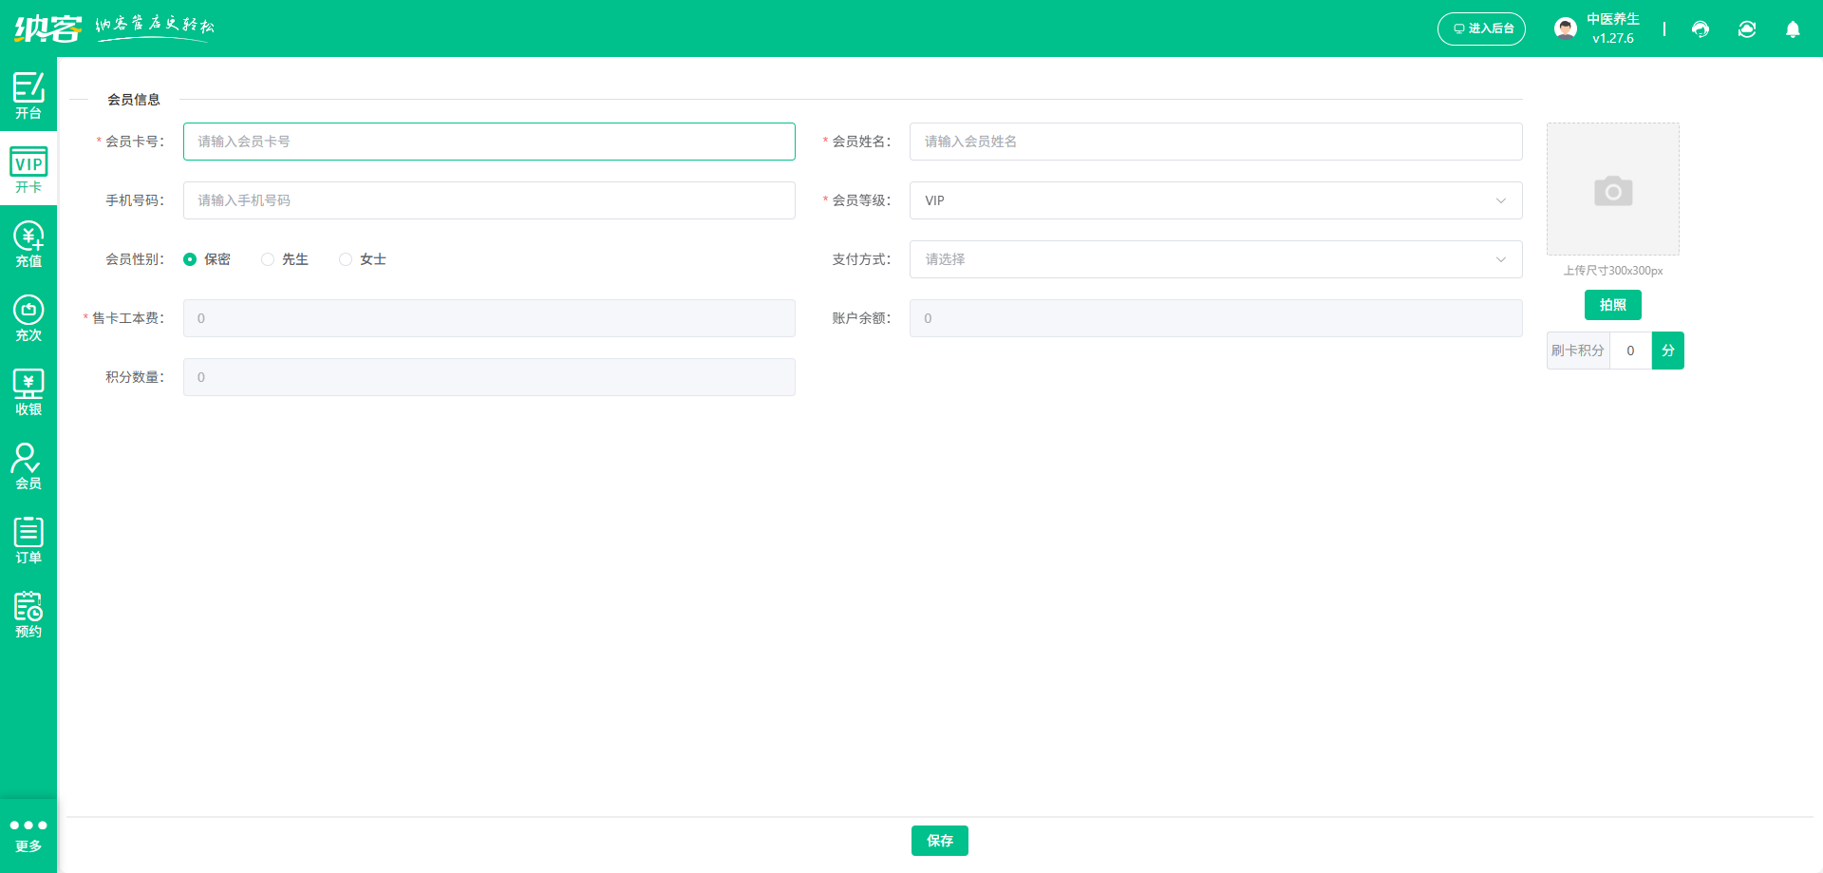Image resolution: width=1823 pixels, height=873 pixels.
Task: Select the 保密 gender radio button
Action: point(190,259)
